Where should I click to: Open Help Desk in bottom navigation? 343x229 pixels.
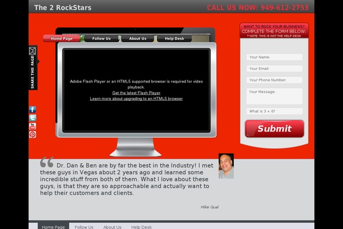point(141,227)
